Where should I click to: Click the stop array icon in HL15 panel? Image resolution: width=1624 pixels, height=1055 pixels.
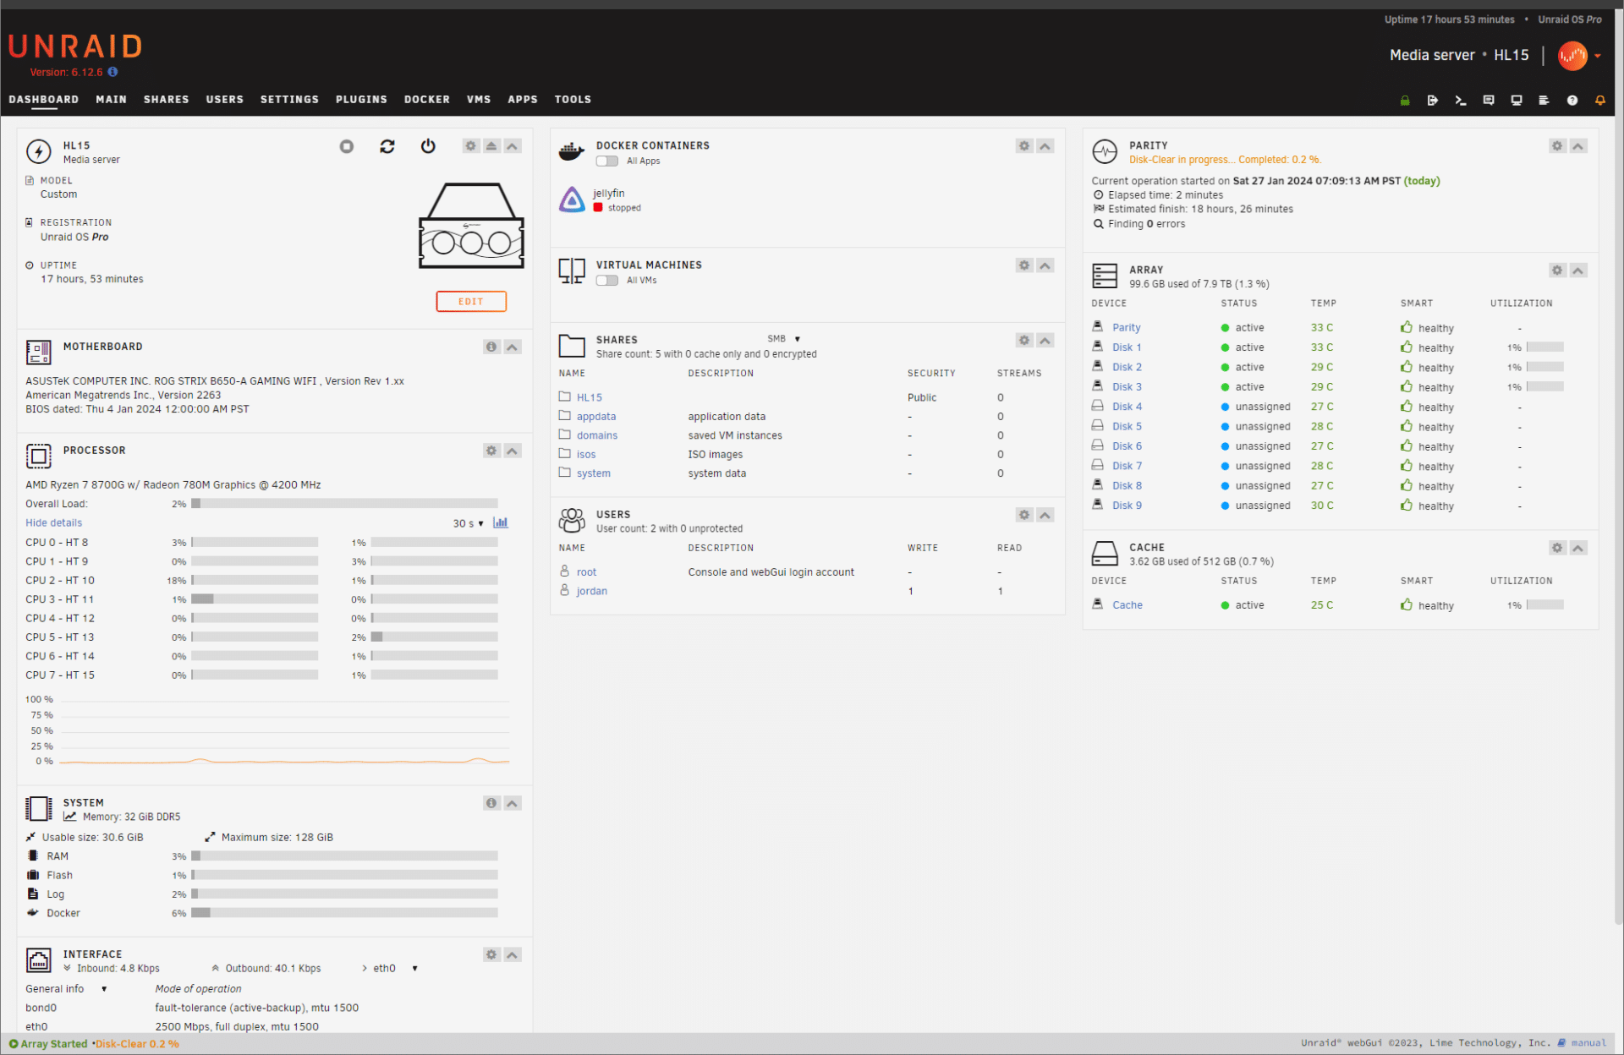(347, 146)
